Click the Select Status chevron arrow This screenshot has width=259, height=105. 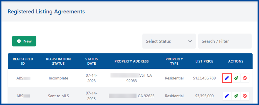190,41
